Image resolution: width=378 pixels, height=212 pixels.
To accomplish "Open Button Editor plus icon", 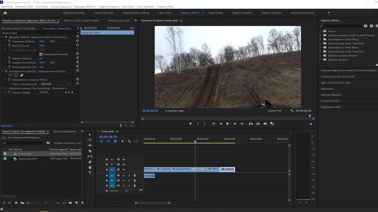I will point(311,124).
